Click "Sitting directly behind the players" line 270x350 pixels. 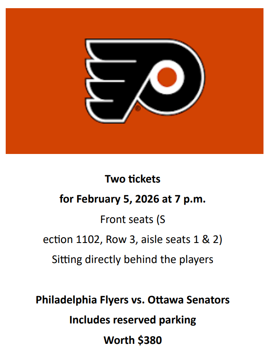tap(133, 259)
